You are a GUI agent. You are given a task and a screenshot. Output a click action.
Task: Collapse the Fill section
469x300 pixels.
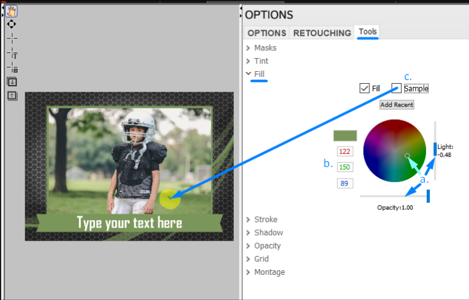click(248, 74)
